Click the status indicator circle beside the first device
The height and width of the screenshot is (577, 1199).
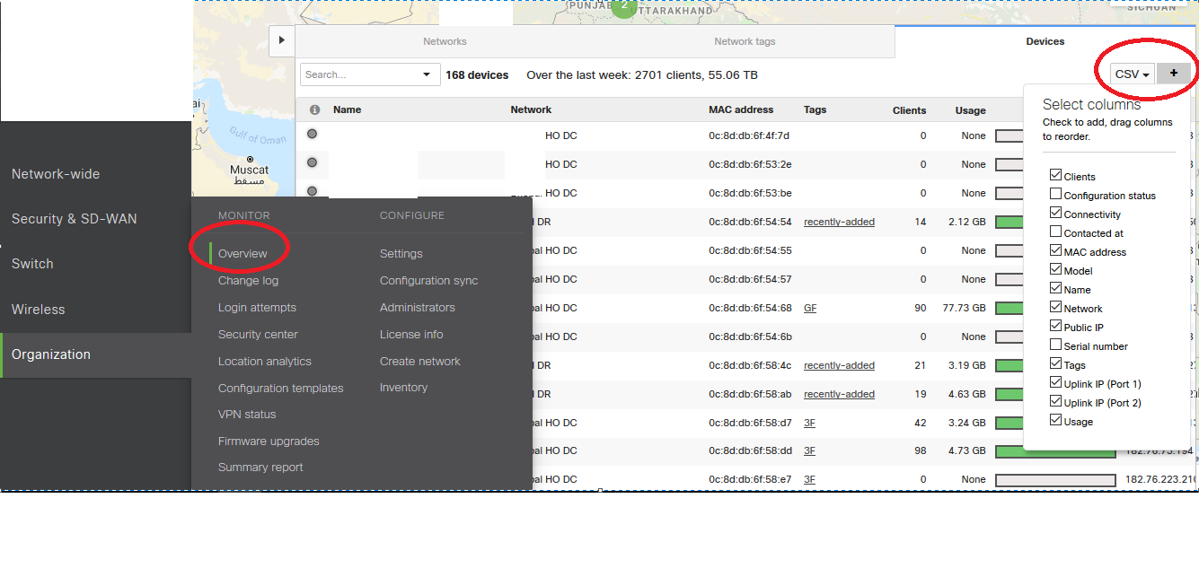click(312, 134)
